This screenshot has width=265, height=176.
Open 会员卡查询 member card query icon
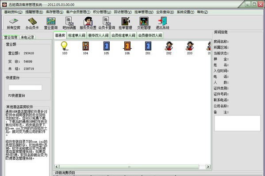(x=107, y=23)
